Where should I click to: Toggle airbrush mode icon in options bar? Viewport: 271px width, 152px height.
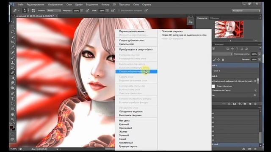click(113, 11)
